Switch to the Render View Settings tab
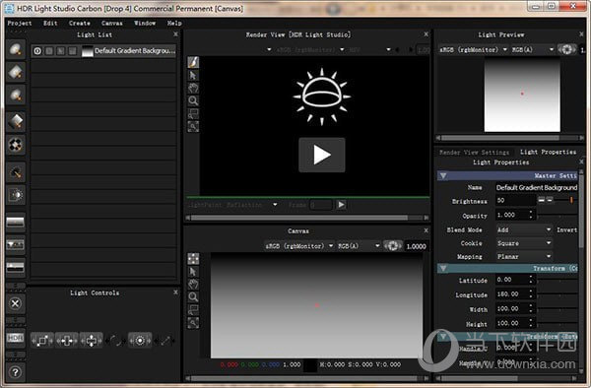 pos(474,153)
